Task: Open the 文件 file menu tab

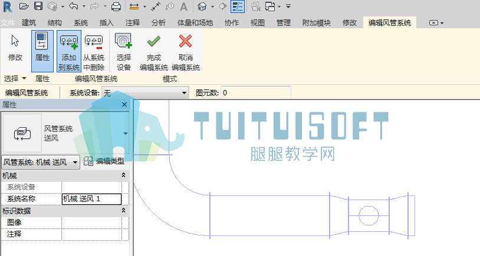Action: (8, 23)
